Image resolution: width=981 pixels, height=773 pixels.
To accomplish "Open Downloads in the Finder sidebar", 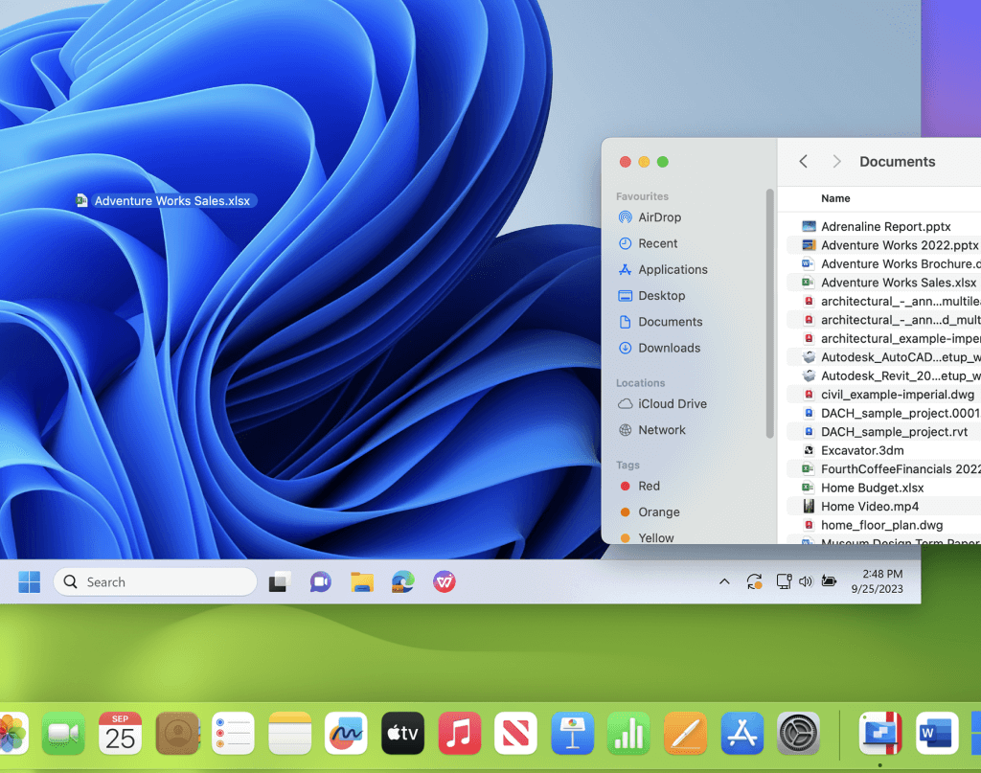I will (669, 348).
